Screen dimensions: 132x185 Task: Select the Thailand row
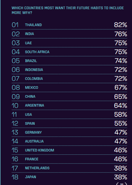coord(69,25)
